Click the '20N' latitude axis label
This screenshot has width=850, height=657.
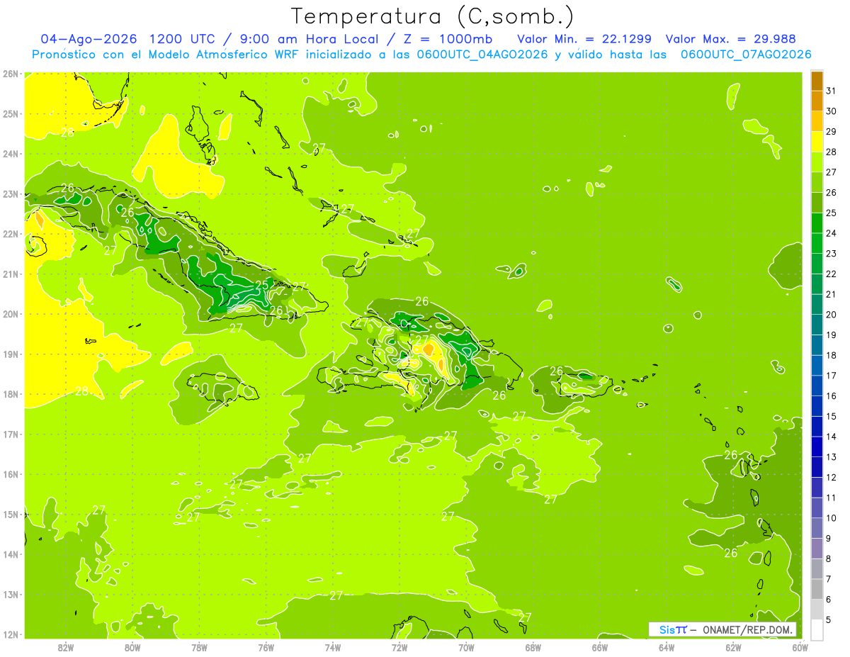point(10,314)
